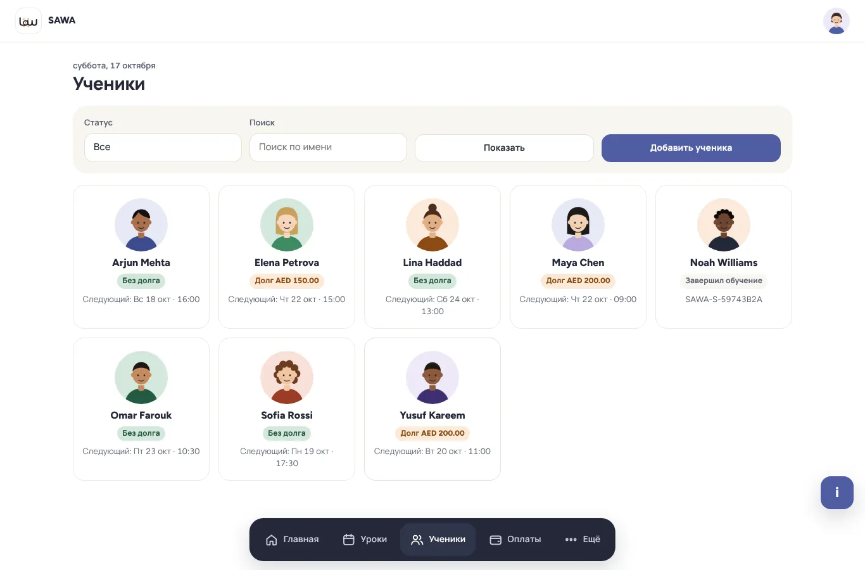
Task: Click the name Yusuf Kareem
Action: 432,415
